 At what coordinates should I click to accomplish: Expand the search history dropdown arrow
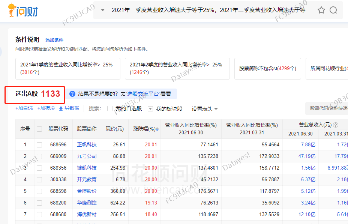click(x=103, y=10)
